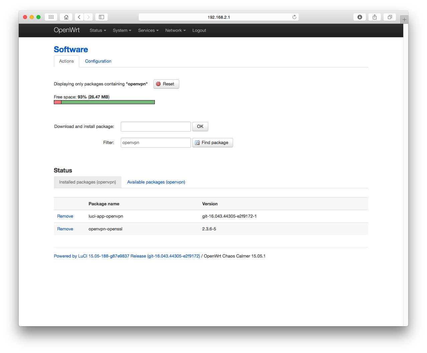Expand the System dropdown menu
Screen dimensions: 427x353
click(122, 30)
